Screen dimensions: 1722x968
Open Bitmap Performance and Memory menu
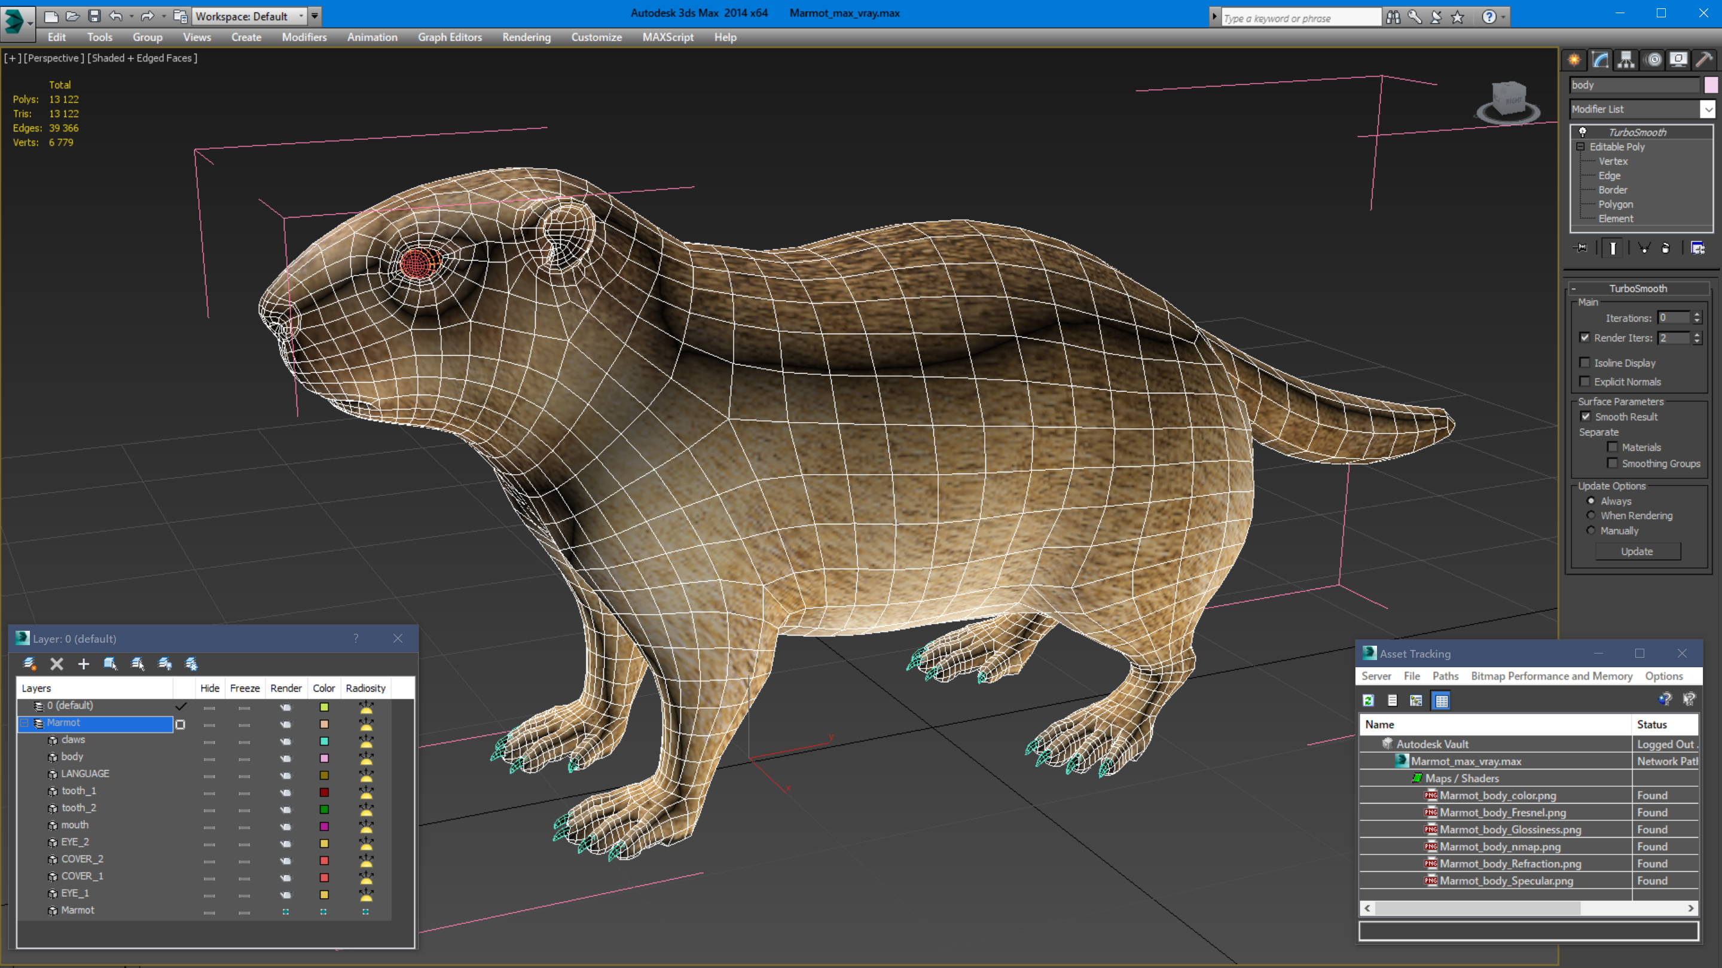coord(1552,676)
